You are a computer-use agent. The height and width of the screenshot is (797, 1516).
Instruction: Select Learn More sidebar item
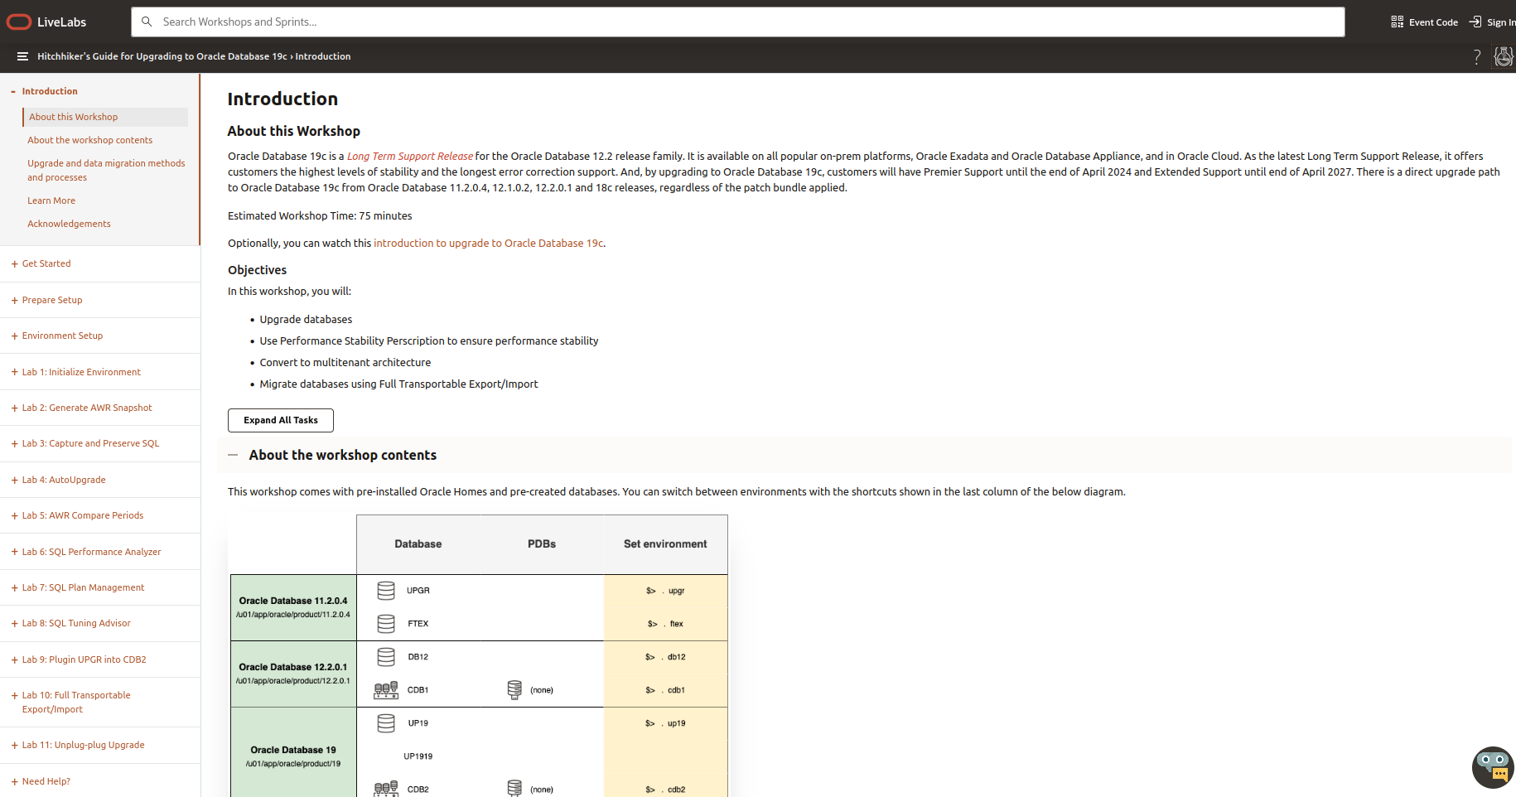tap(51, 200)
